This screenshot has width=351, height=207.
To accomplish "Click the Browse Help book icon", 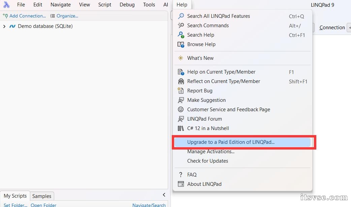I will click(181, 44).
